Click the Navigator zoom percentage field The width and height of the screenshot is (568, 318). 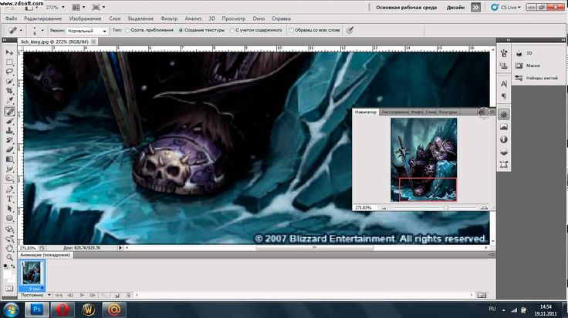[363, 208]
